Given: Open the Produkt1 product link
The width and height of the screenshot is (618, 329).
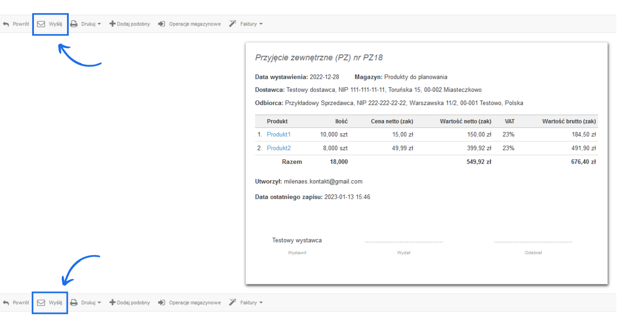Looking at the screenshot, I should point(279,135).
